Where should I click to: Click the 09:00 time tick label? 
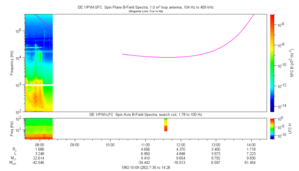tap(75, 145)
